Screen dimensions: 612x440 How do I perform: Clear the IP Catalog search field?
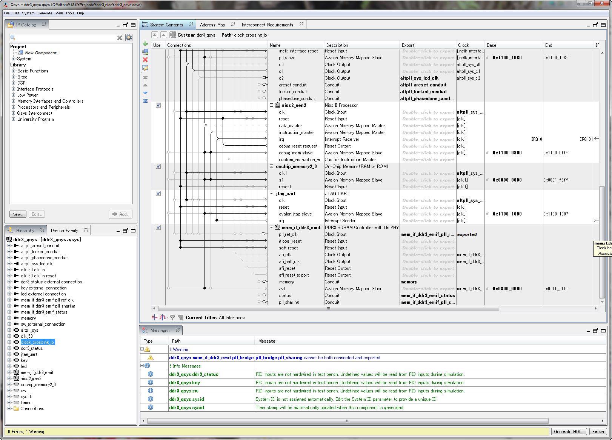pos(120,38)
